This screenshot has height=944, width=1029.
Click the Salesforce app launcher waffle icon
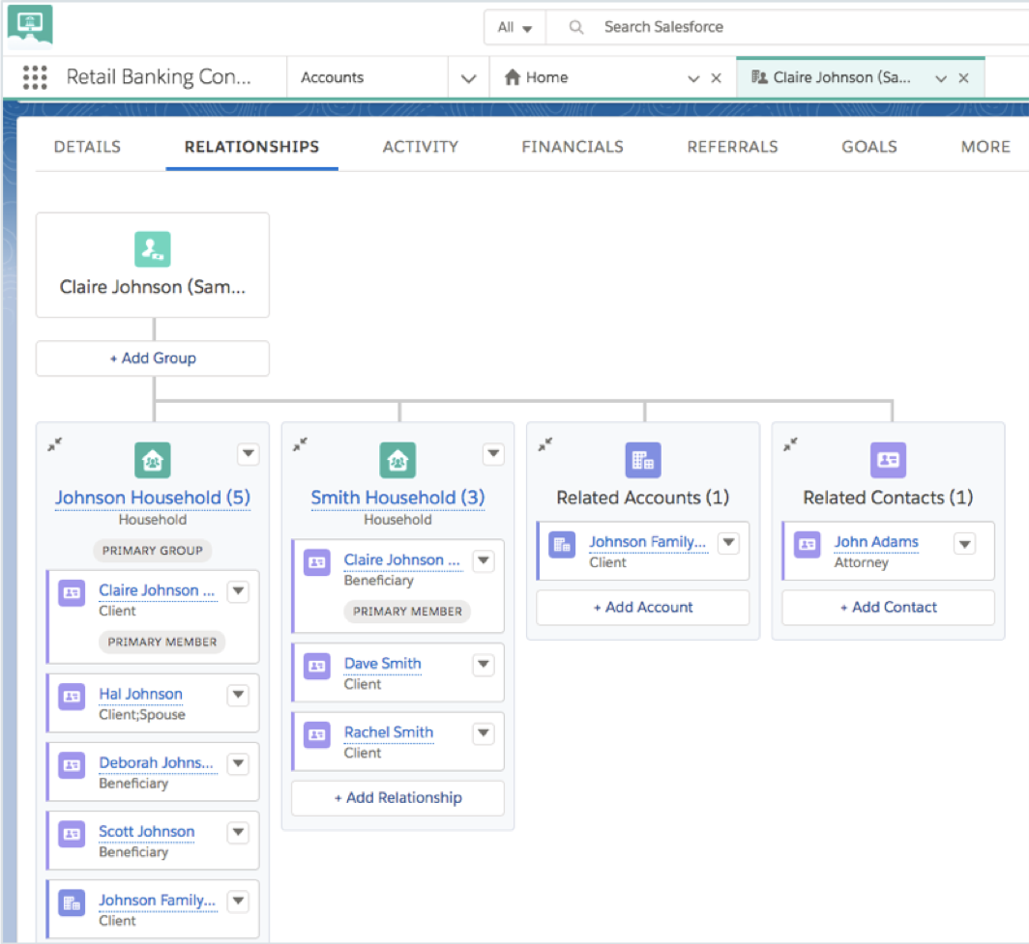(35, 77)
